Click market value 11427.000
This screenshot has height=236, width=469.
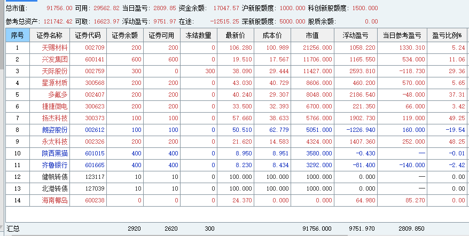point(318,71)
